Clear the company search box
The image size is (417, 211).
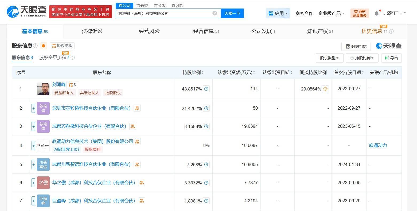click(215, 13)
